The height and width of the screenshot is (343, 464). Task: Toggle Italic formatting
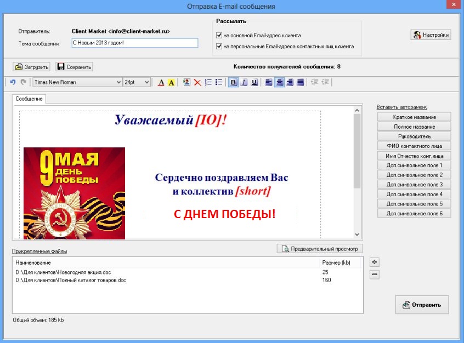coord(244,83)
